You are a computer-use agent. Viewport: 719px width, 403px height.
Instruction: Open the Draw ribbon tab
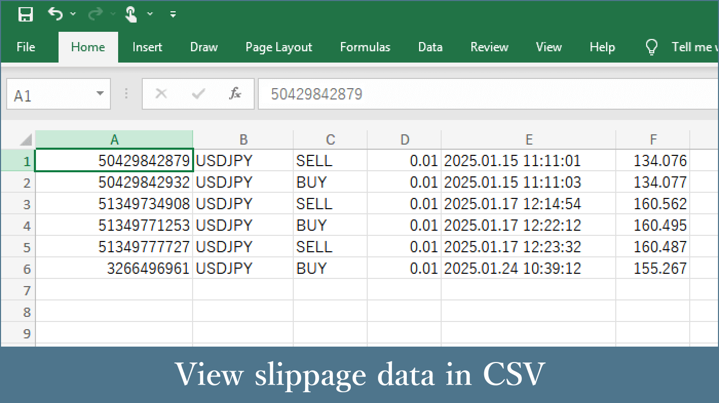pos(204,47)
